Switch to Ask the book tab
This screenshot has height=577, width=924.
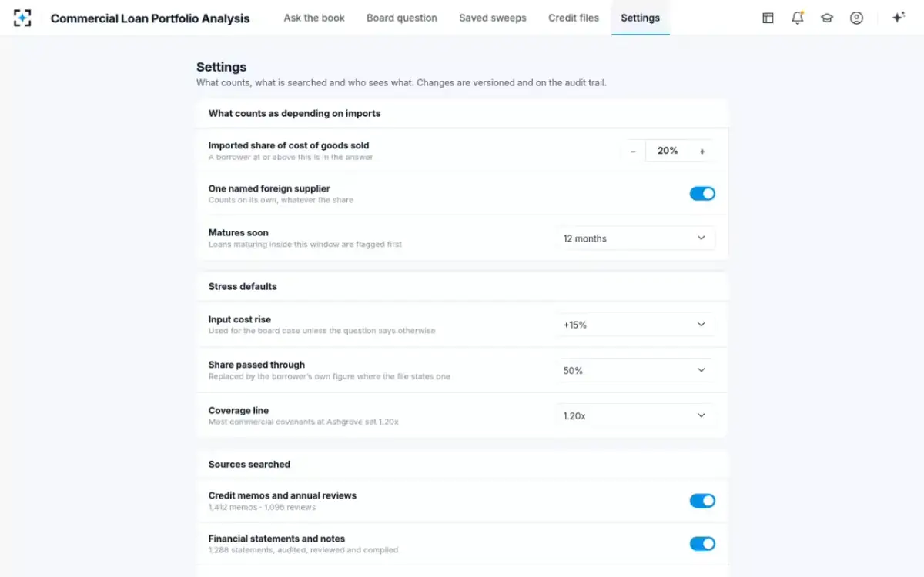(x=314, y=18)
